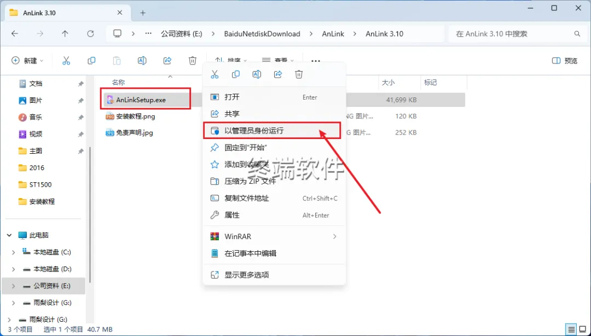Screen dimensions: 591x336
Task: Open the toolbar more options ellipsis
Action: coord(316,61)
